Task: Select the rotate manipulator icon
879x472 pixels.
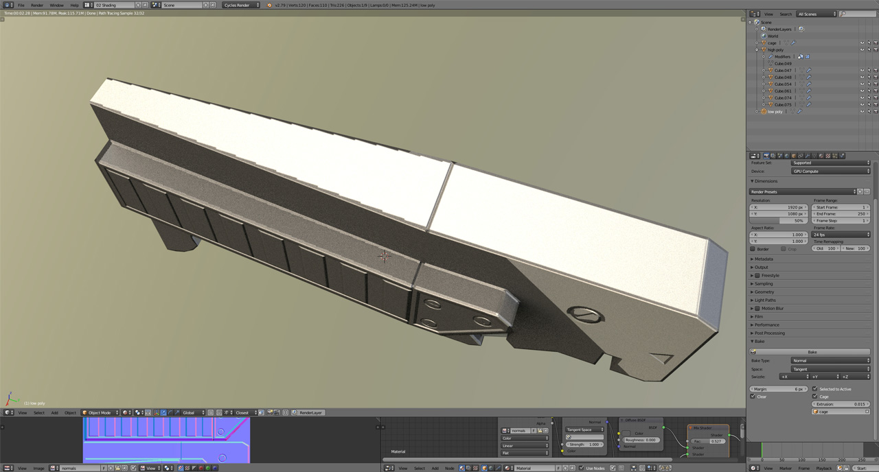Action: point(170,412)
